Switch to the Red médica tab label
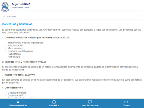The width and height of the screenshot is (144, 108). [54, 105]
